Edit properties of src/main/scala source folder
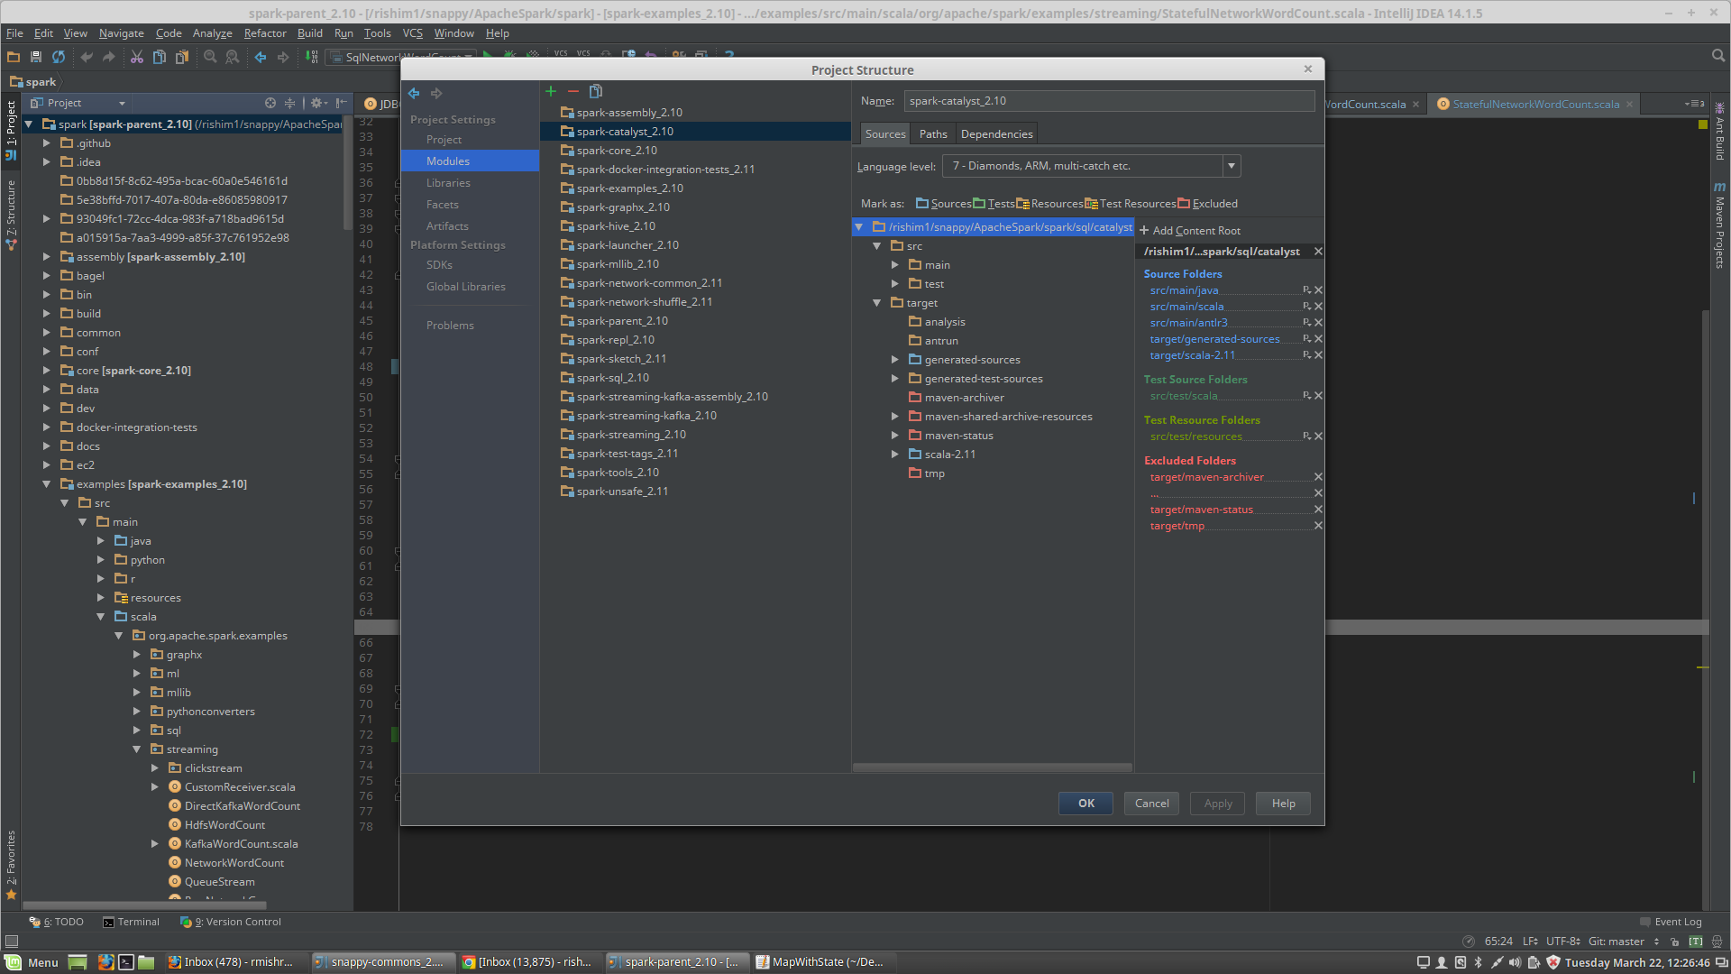Image resolution: width=1731 pixels, height=974 pixels. [x=1306, y=307]
